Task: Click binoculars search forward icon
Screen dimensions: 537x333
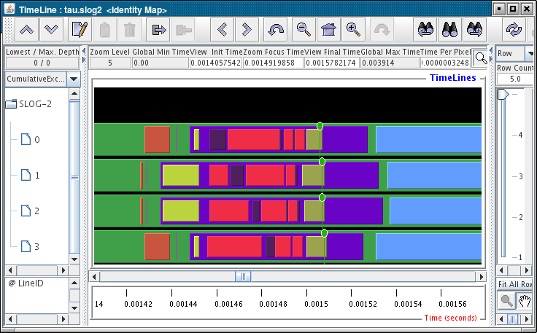Action: (x=474, y=30)
